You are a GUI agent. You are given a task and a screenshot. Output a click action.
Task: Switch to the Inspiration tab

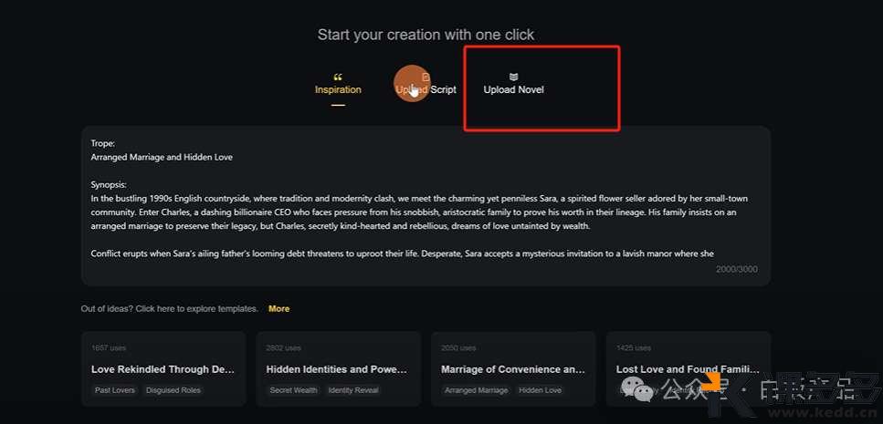tap(338, 89)
